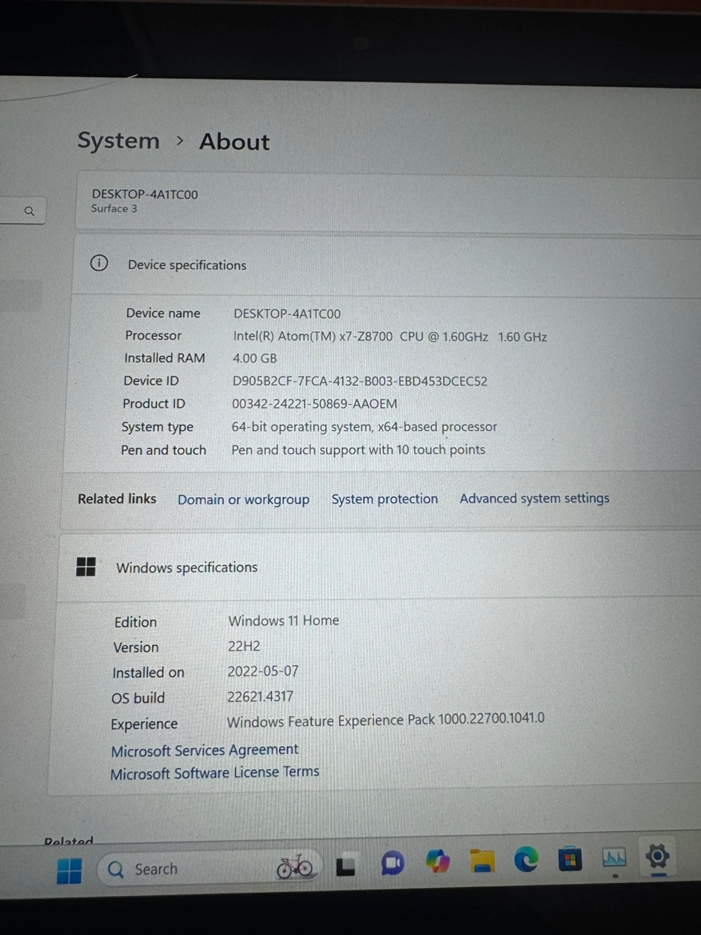Open Microsoft Services Agreement link

pos(204,751)
